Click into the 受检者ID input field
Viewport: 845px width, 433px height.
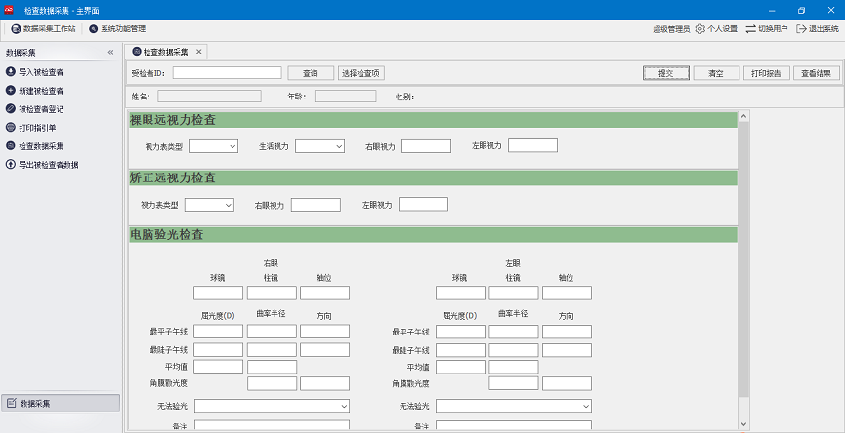coord(227,73)
